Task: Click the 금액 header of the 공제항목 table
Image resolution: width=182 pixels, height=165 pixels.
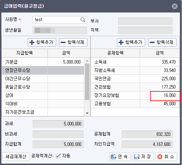Action: (159, 53)
